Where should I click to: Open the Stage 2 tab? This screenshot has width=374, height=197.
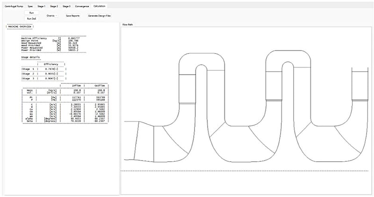pos(54,6)
